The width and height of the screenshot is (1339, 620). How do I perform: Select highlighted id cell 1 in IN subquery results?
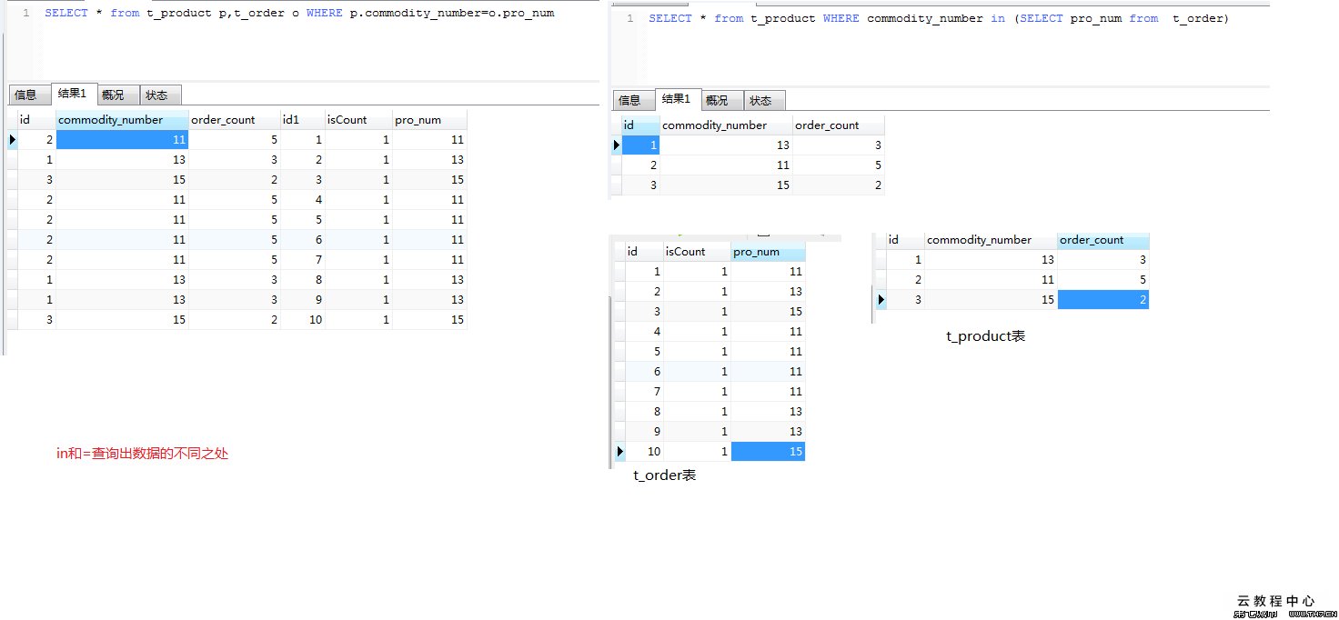[640, 145]
